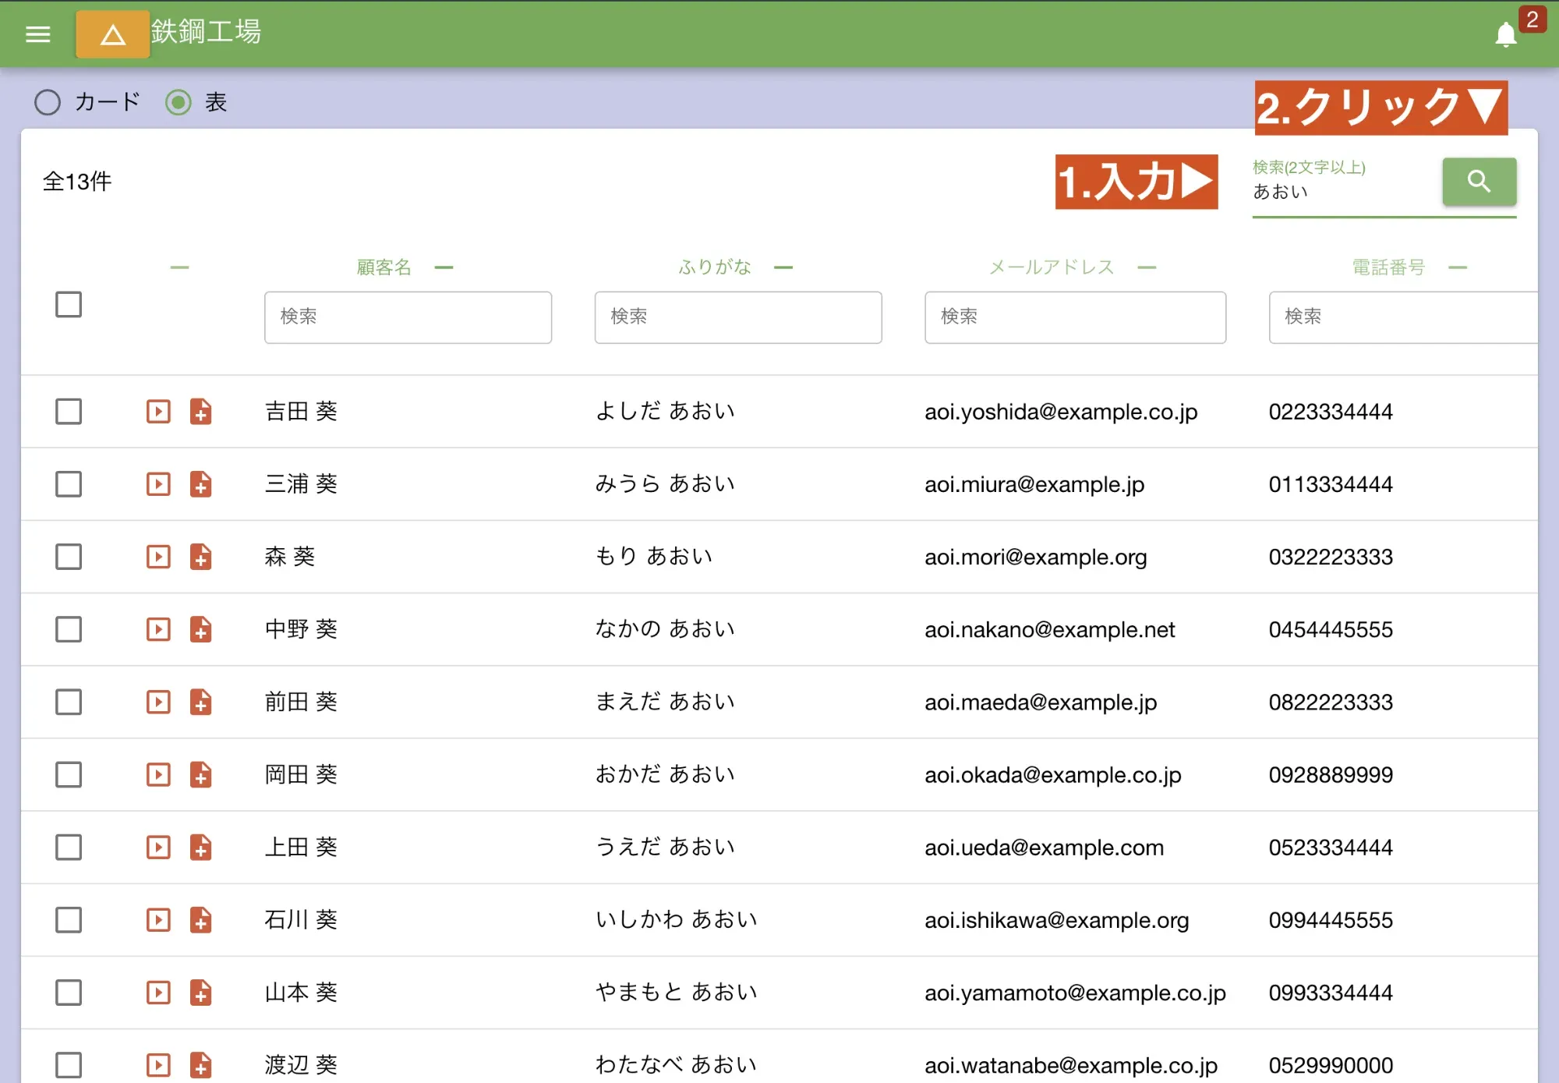Click add-document icon for 三浦 葵
The height and width of the screenshot is (1083, 1559).
click(201, 484)
